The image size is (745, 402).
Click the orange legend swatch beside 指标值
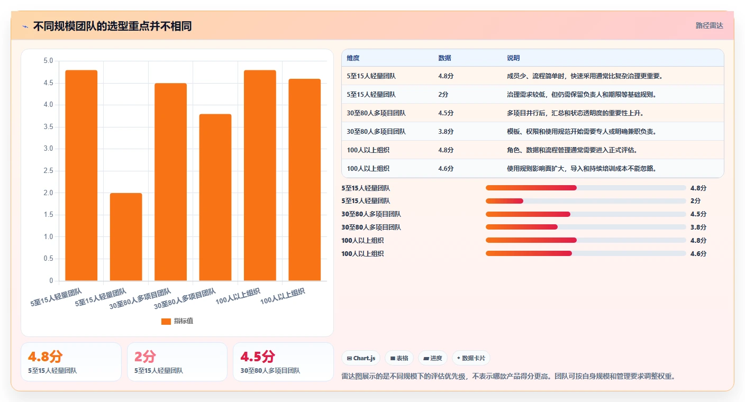pyautogui.click(x=166, y=321)
